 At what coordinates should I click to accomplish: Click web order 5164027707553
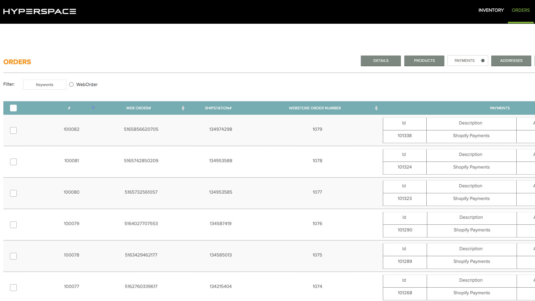point(141,223)
